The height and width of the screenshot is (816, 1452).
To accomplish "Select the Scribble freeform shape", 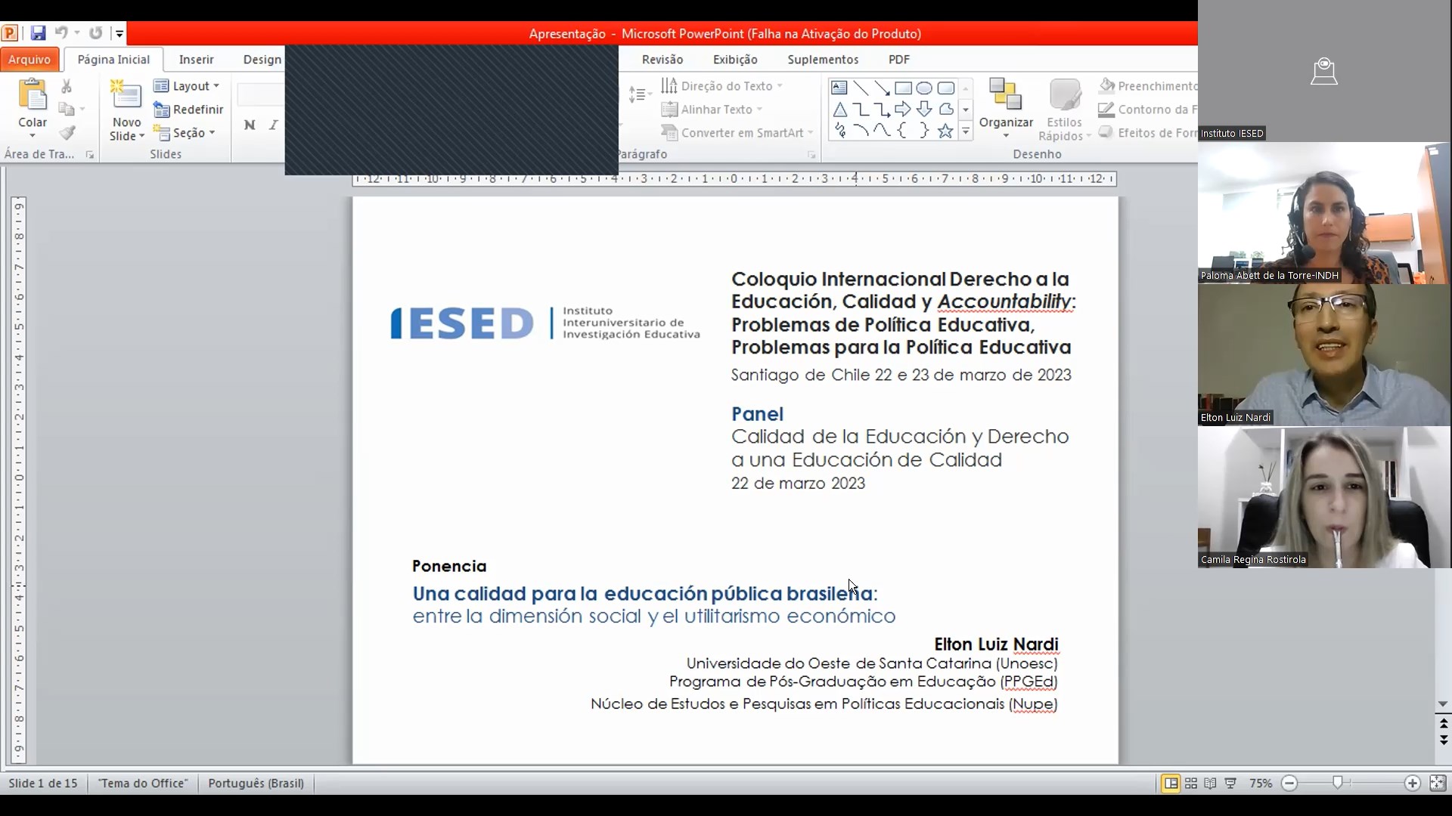I will [839, 131].
